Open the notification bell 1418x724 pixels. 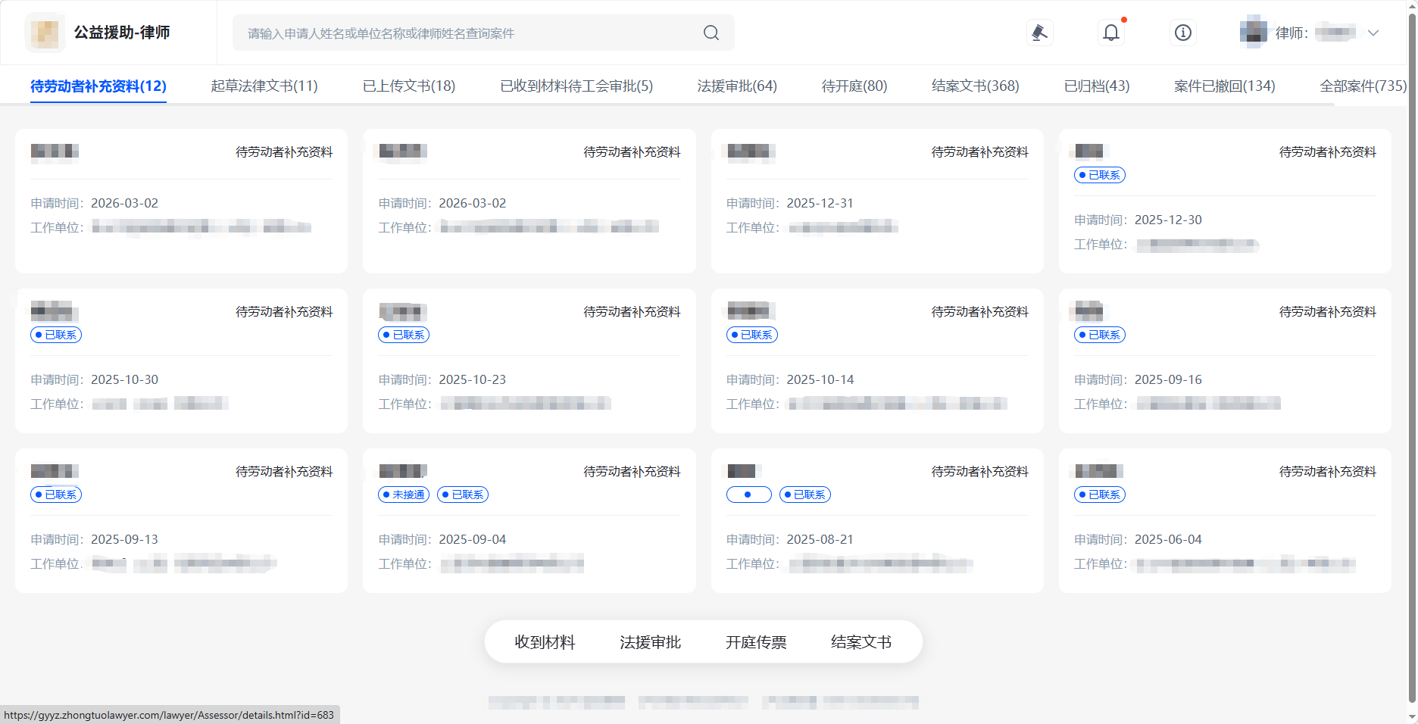1110,33
